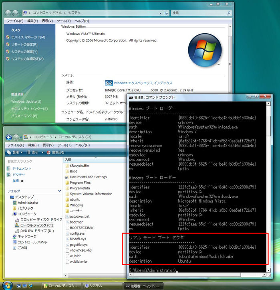Viewport: 280px width, 290px height.
Task: Click the ピクチャ favorite link
Action: (18, 174)
